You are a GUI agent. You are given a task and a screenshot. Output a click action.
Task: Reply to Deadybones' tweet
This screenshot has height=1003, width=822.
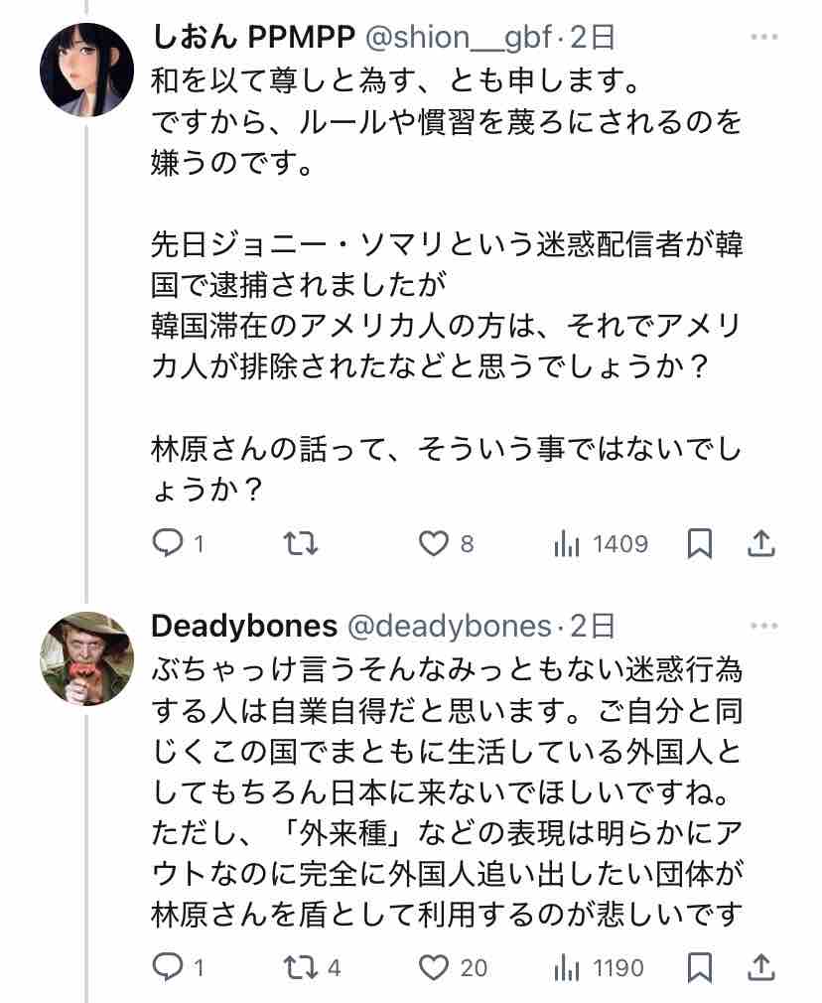167,966
